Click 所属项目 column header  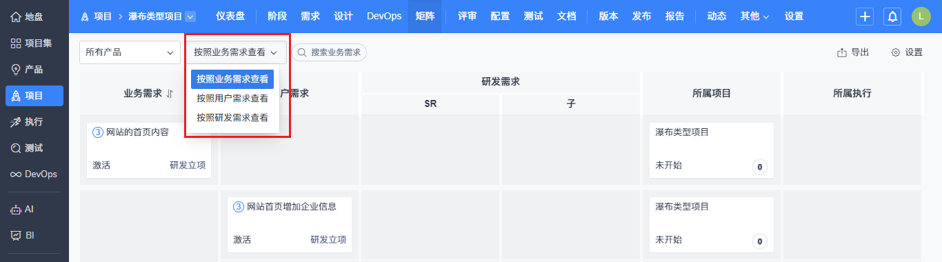coord(712,93)
